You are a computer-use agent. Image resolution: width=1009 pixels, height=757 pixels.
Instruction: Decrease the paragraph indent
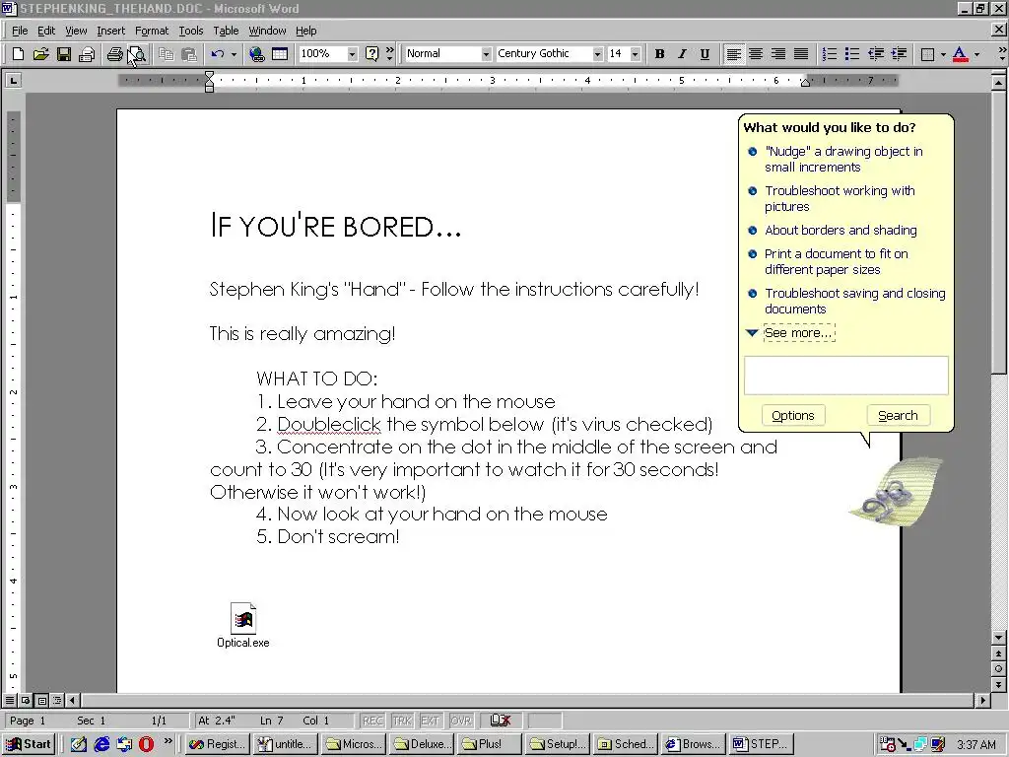click(875, 54)
